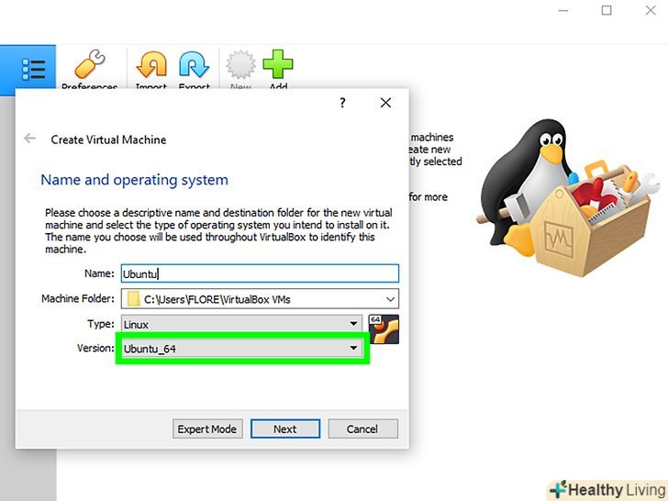The height and width of the screenshot is (501, 668).
Task: Click the 'Create Virtual Machine' title text
Action: [108, 139]
